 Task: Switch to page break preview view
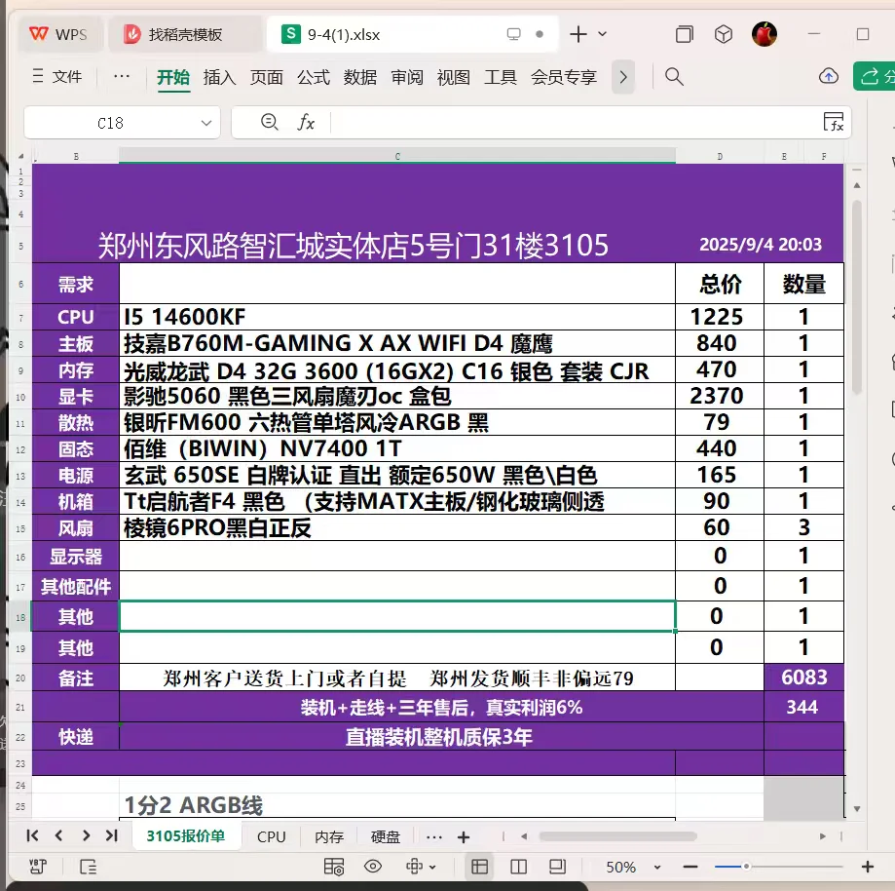point(518,867)
